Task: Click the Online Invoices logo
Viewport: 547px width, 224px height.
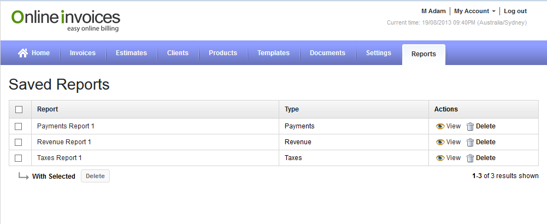Action: coord(66,20)
